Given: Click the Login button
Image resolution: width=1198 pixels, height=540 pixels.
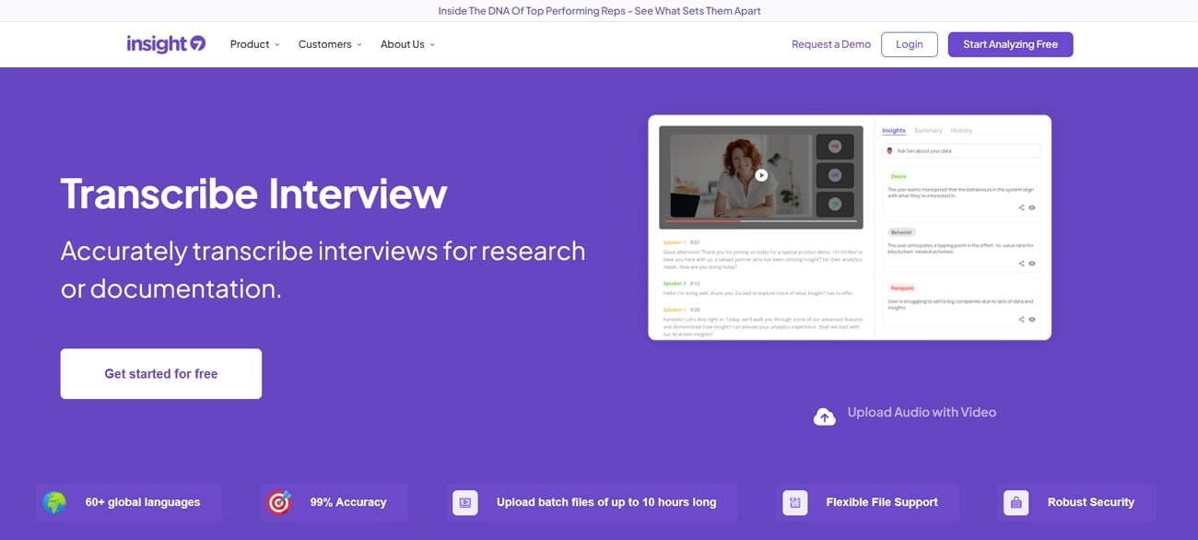Looking at the screenshot, I should click(x=910, y=44).
